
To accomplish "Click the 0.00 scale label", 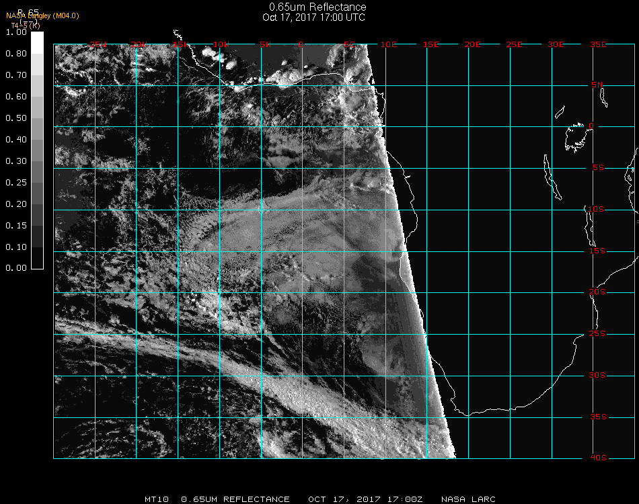I will pos(16,268).
